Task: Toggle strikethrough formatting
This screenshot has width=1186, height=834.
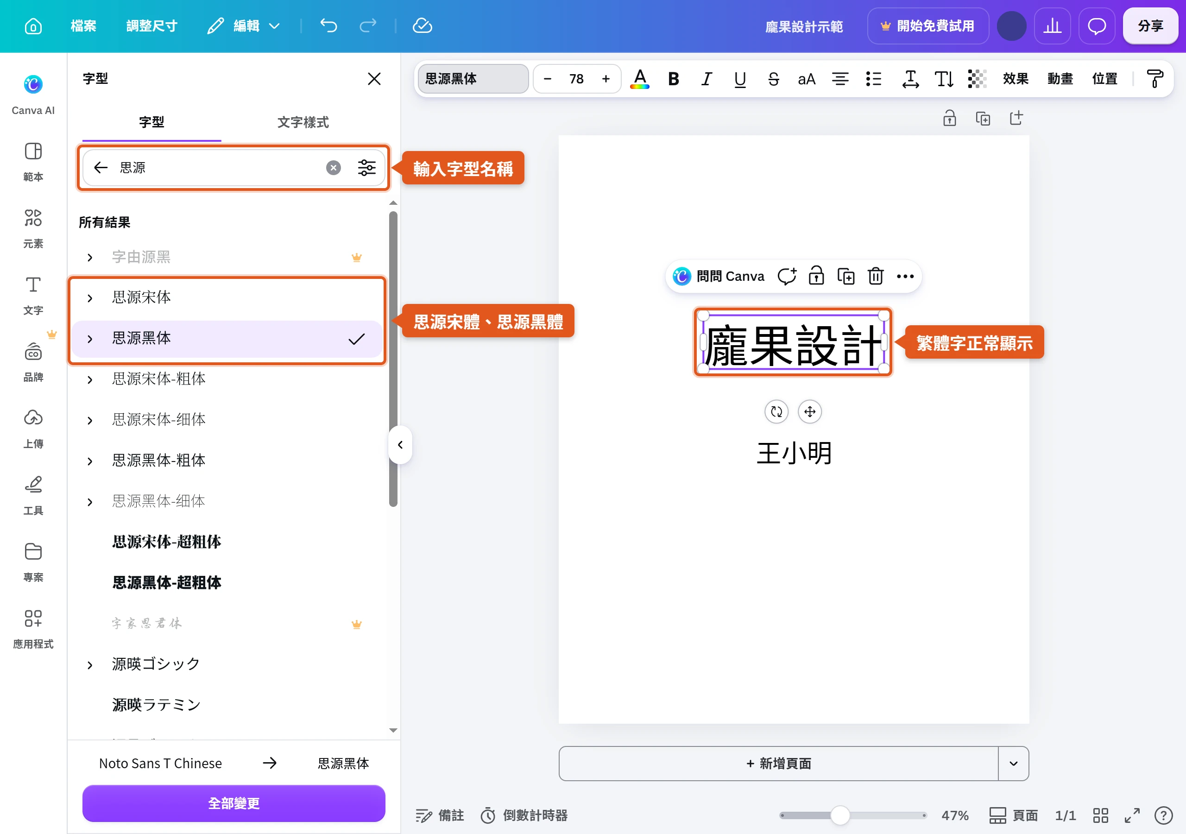Action: click(773, 79)
